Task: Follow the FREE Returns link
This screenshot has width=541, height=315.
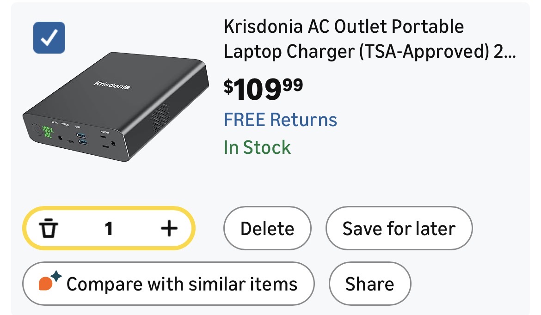Action: click(x=280, y=120)
